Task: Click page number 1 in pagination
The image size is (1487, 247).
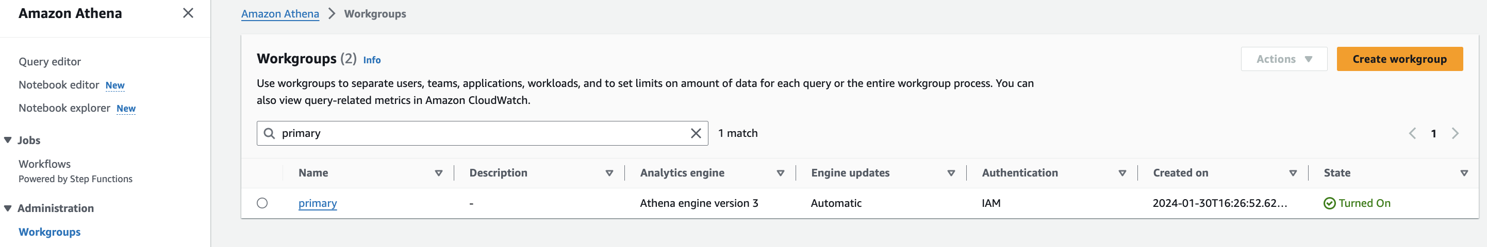Action: point(1433,134)
